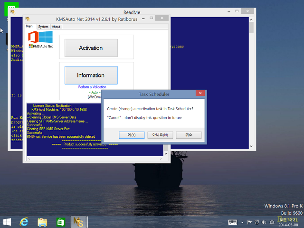Open the touch keyboard tray icon

coord(233,222)
